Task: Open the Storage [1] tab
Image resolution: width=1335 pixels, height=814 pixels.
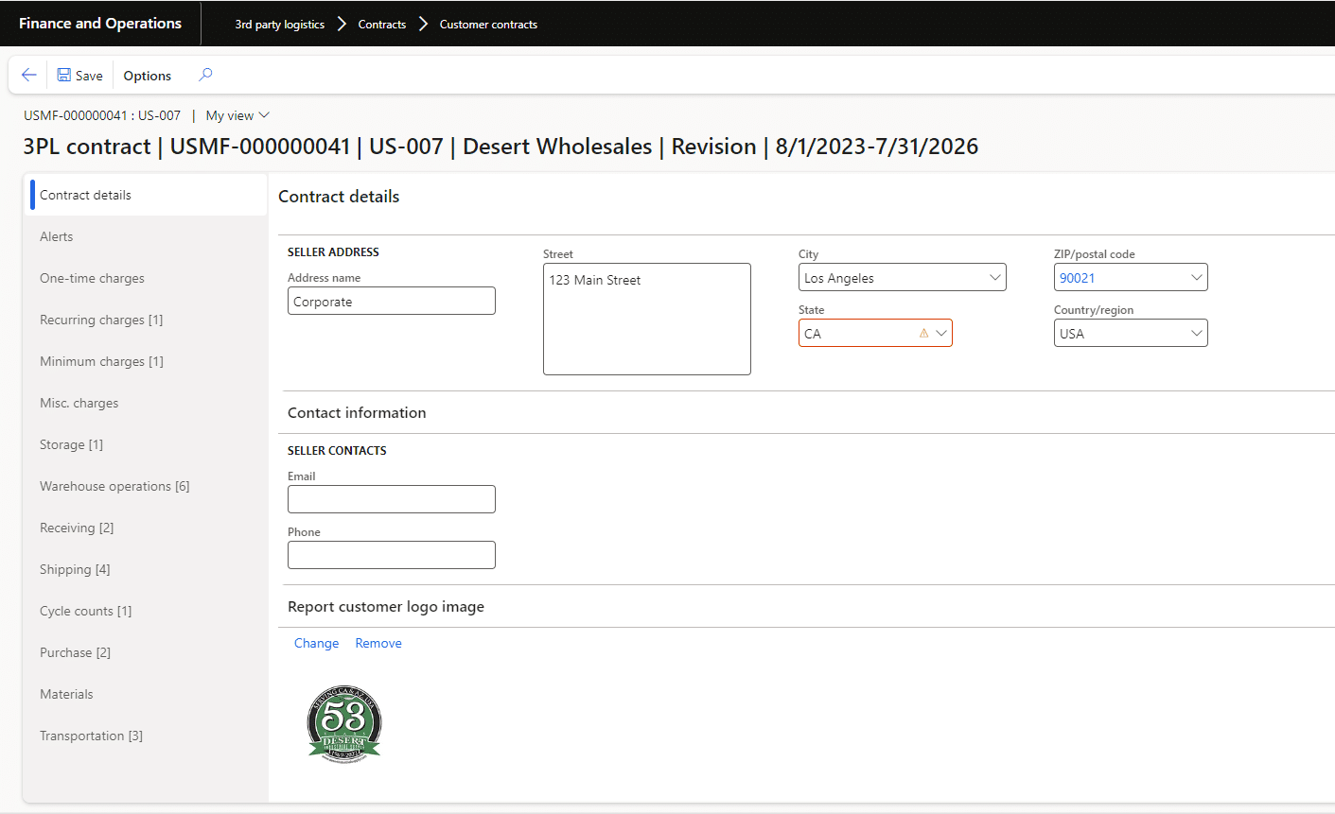Action: pyautogui.click(x=146, y=444)
